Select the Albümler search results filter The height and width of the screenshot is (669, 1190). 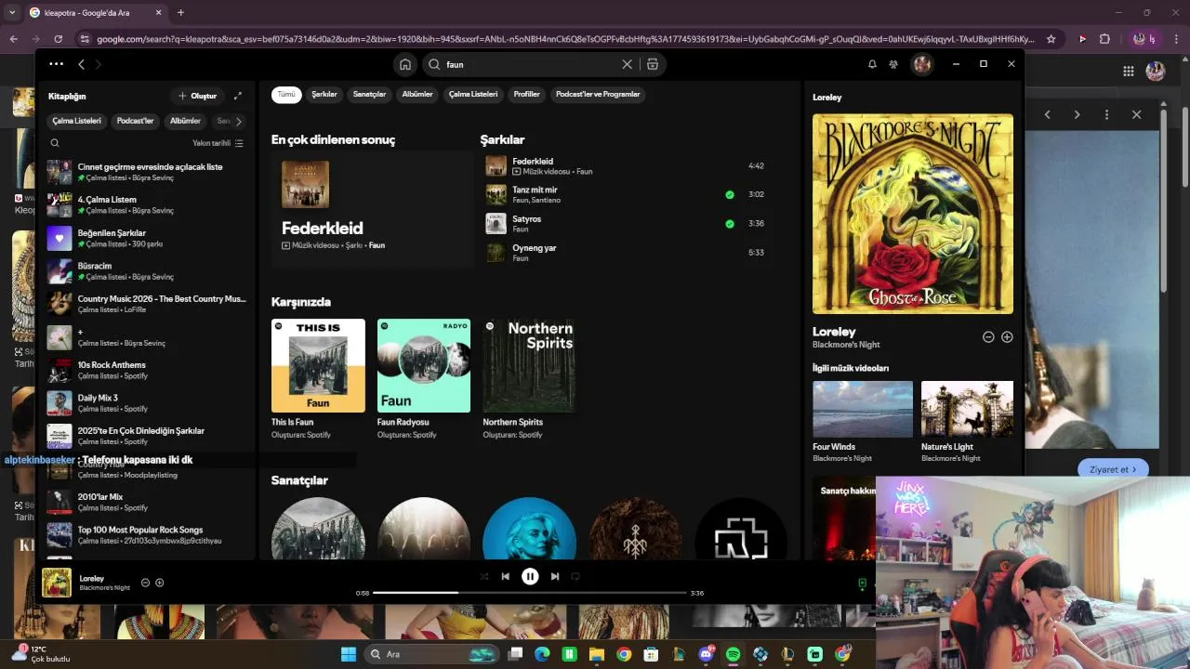click(x=417, y=94)
